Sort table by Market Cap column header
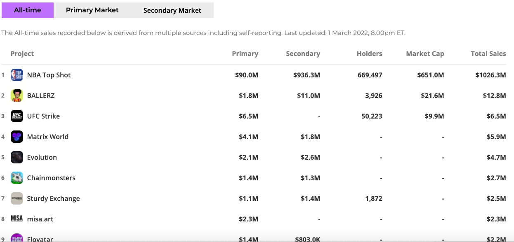This screenshot has width=514, height=242. point(425,54)
